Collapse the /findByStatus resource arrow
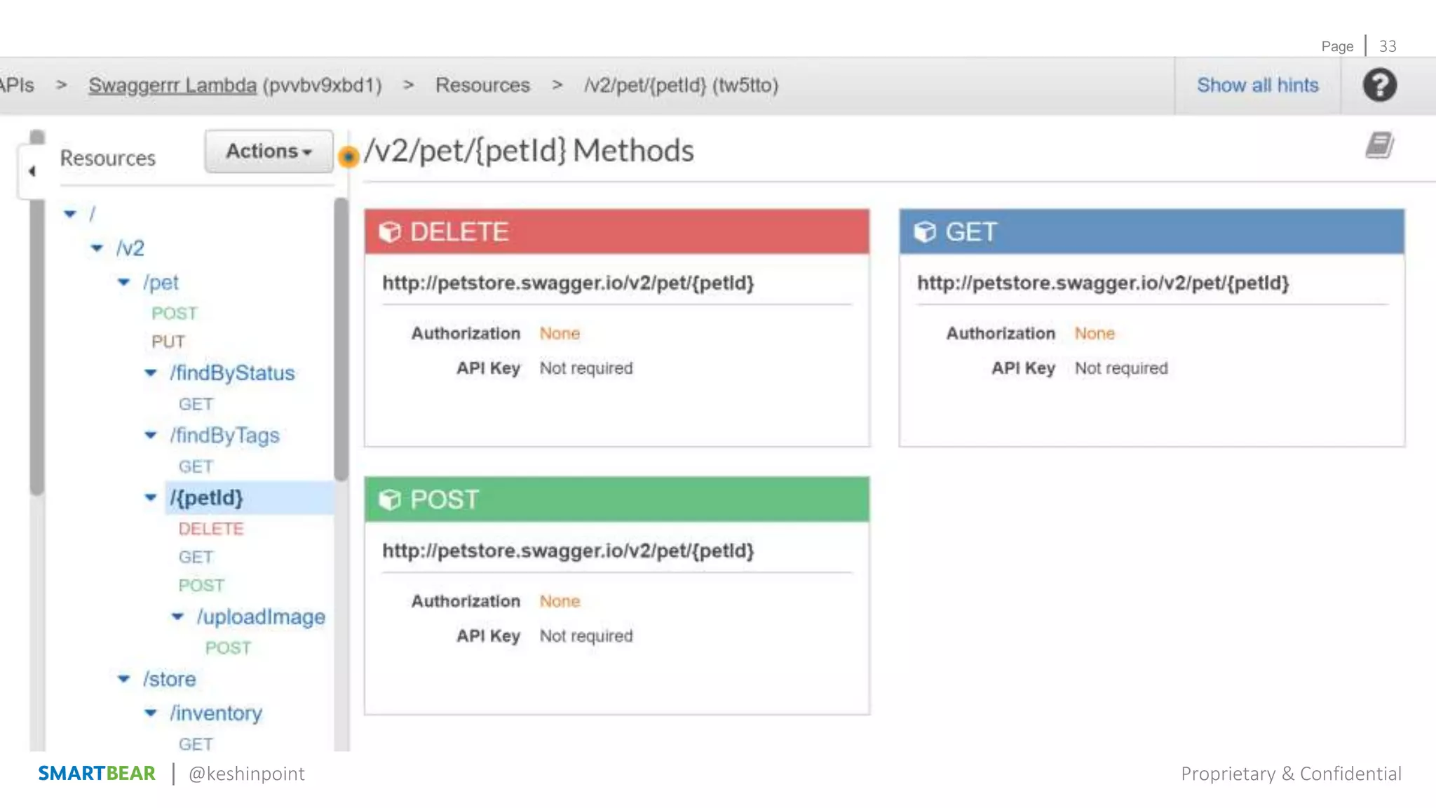This screenshot has width=1436, height=808. 151,372
